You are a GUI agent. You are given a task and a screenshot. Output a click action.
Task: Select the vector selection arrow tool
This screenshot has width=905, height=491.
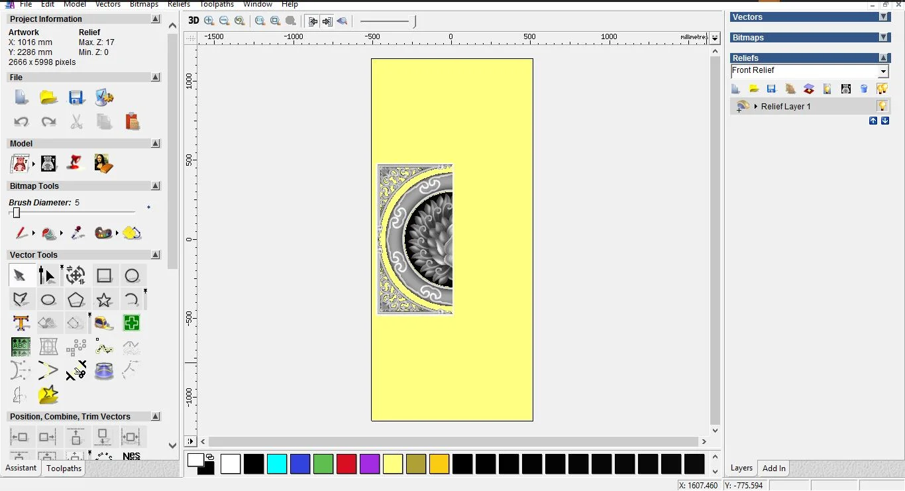click(20, 276)
